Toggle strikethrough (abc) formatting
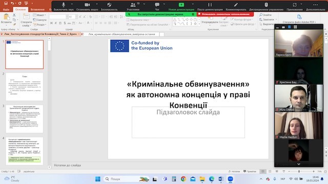The width and height of the screenshot is (328, 184). [x=69, y=23]
